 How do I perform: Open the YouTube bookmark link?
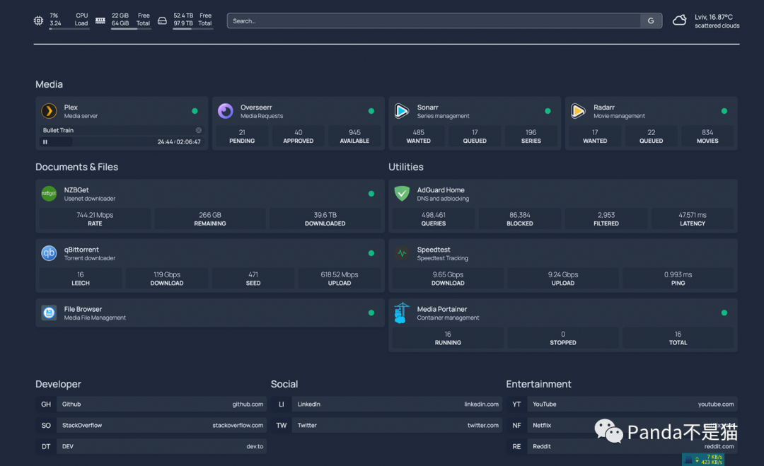(x=632, y=404)
